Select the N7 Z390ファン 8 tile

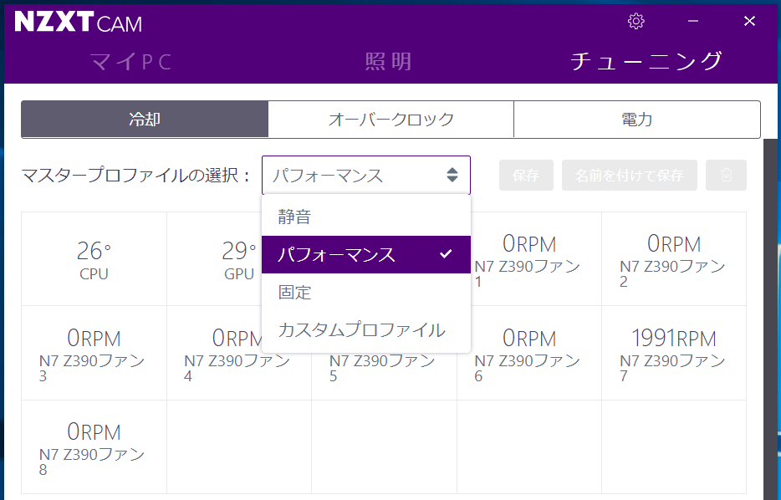[94, 447]
